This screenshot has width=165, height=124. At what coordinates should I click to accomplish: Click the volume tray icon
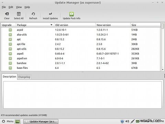pyautogui.click(x=127, y=121)
